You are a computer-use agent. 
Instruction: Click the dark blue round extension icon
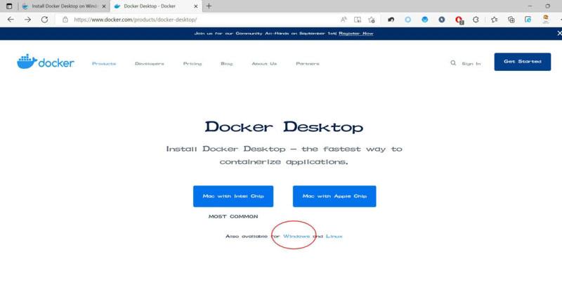pos(442,20)
